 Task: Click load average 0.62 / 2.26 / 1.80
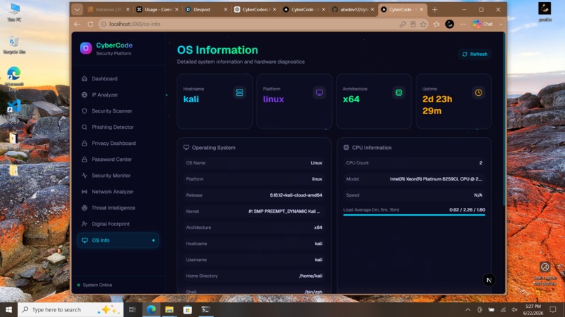coord(468,210)
